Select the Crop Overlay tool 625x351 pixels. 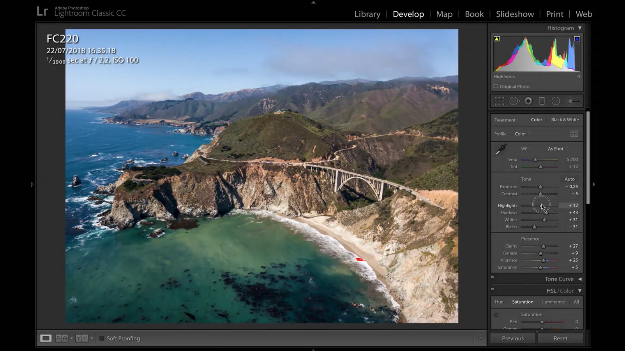coord(499,101)
